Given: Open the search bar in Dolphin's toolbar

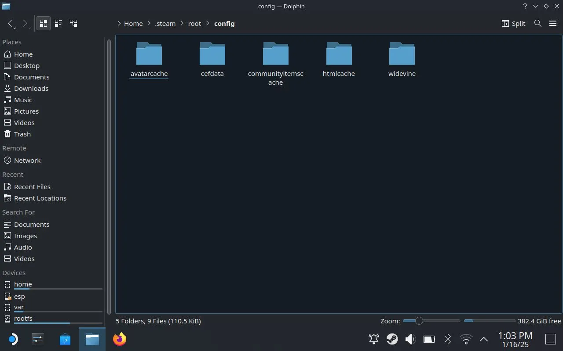Looking at the screenshot, I should pos(537,23).
